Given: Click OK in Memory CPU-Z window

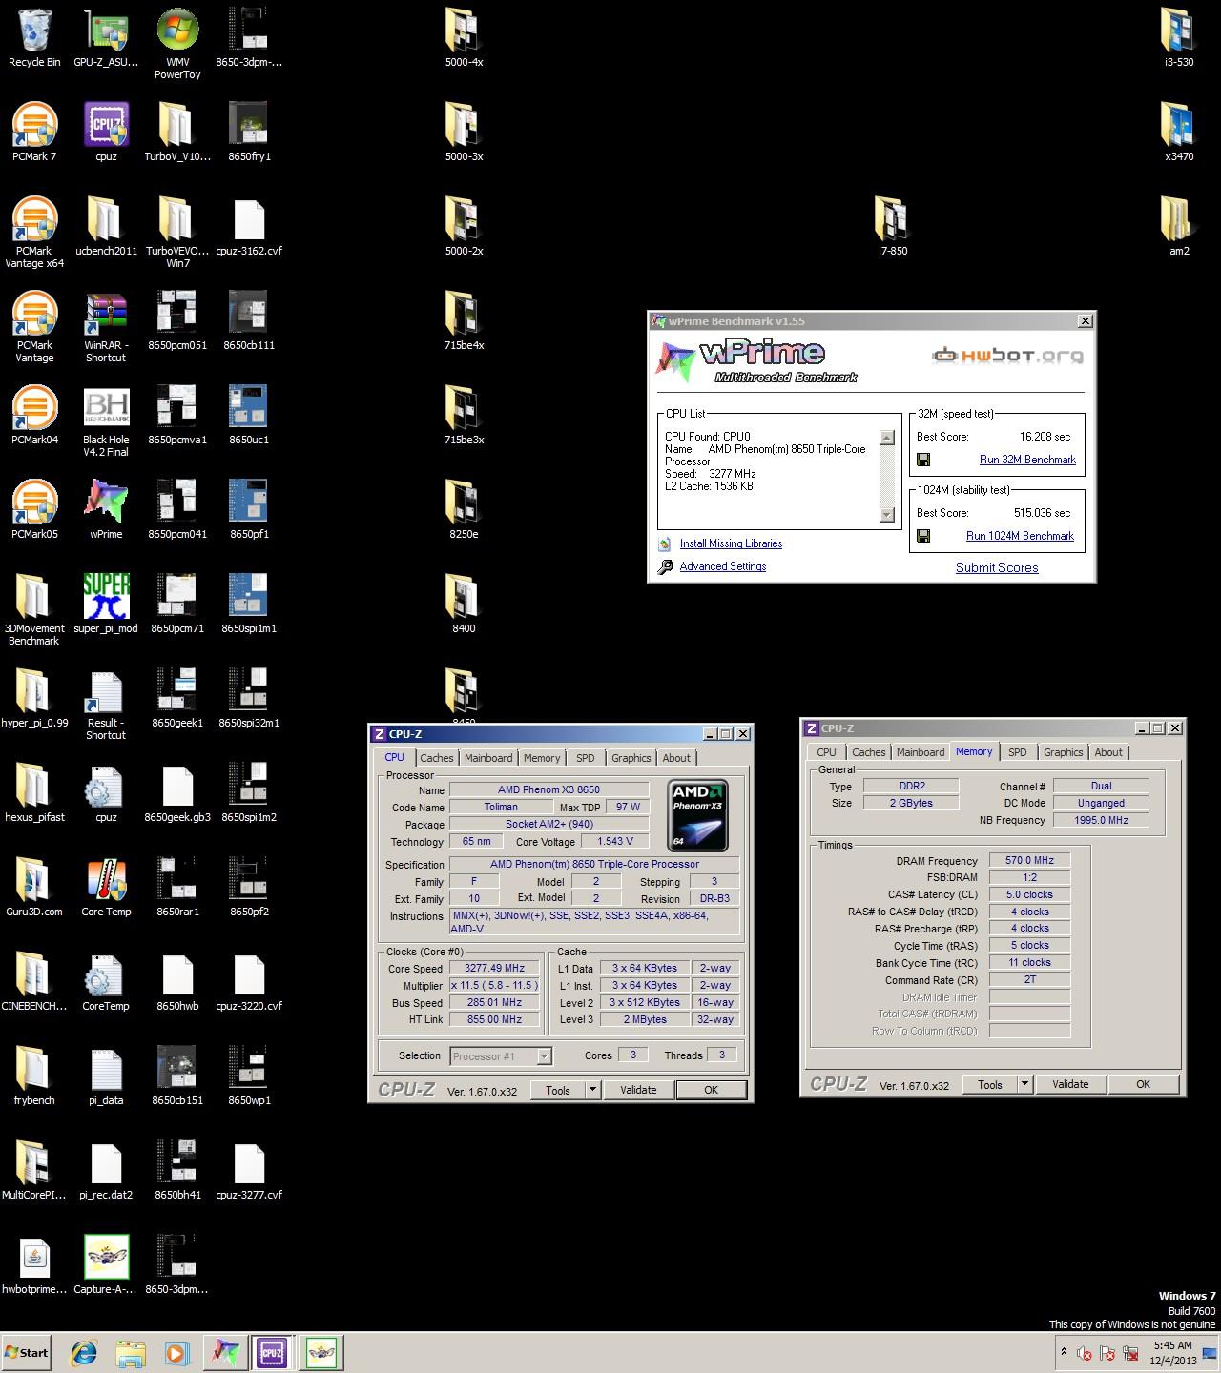Looking at the screenshot, I should click(1143, 1084).
